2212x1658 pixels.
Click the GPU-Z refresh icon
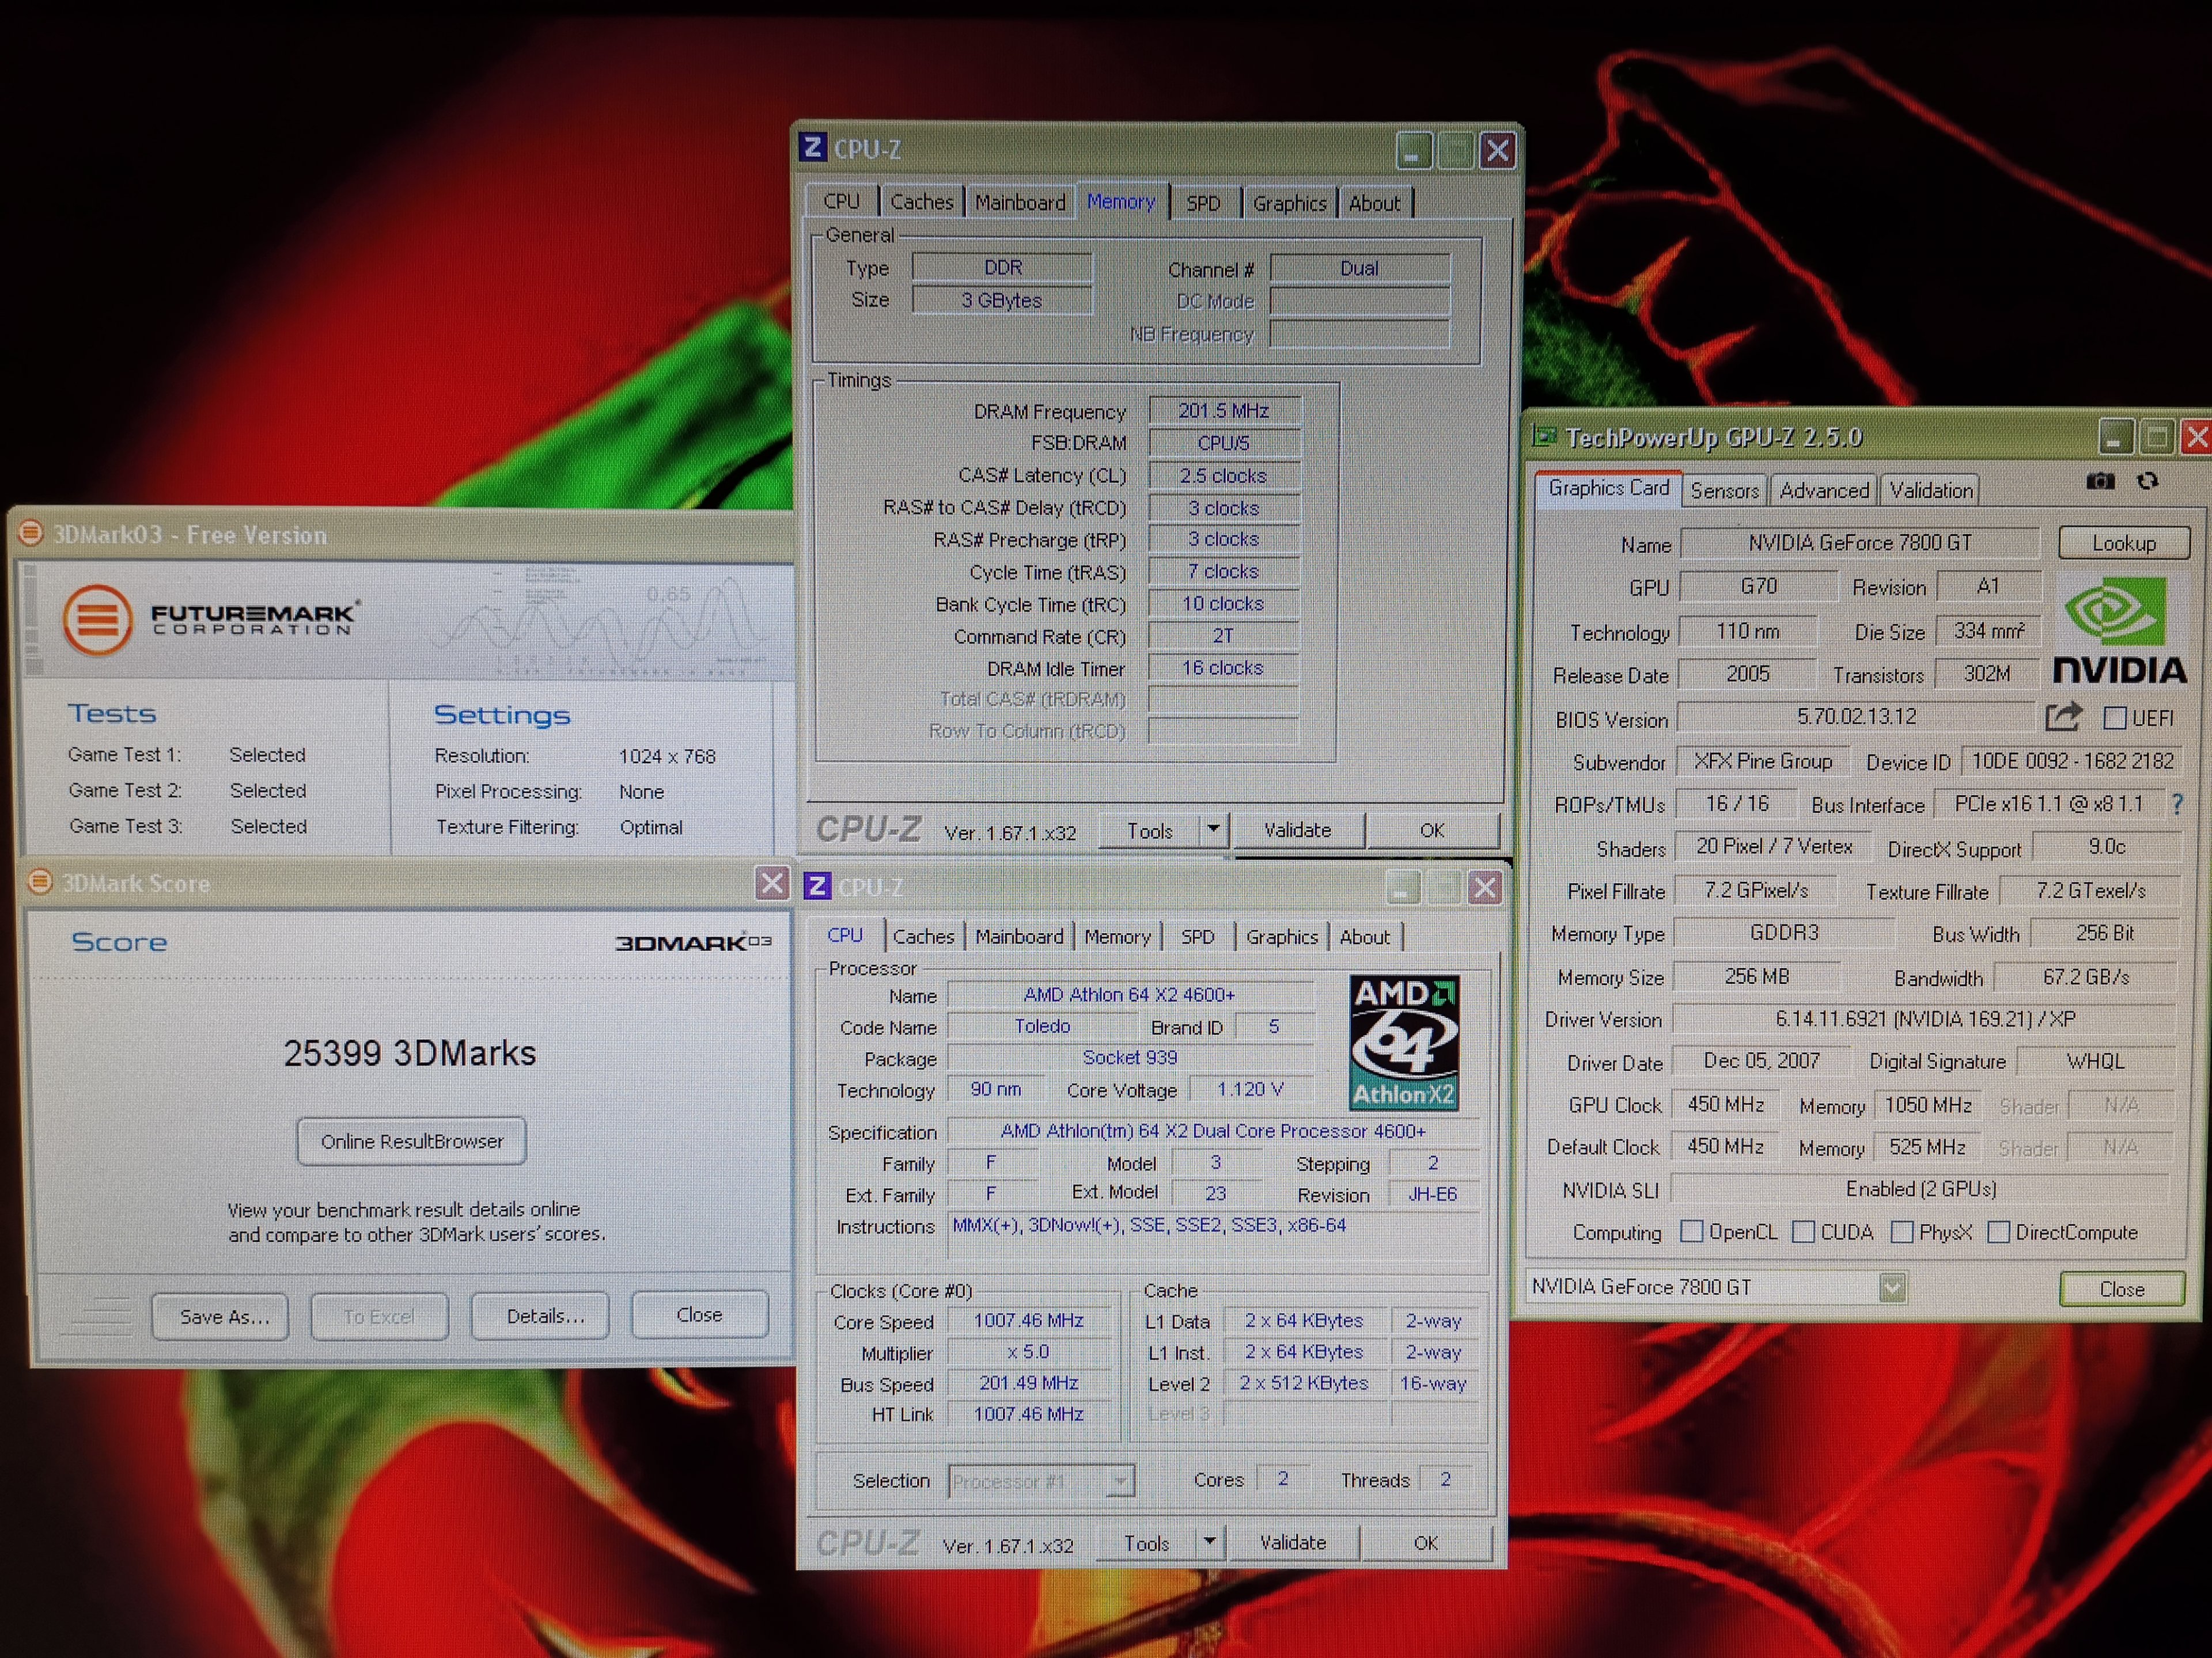(x=2148, y=482)
